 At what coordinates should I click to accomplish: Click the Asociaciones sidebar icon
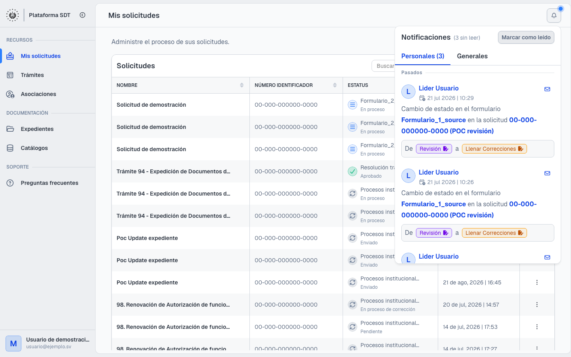[x=10, y=94]
